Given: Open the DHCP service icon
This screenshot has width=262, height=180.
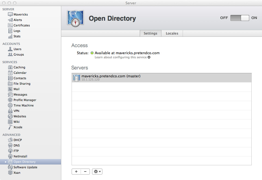Looking at the screenshot, I should pos(10,140).
